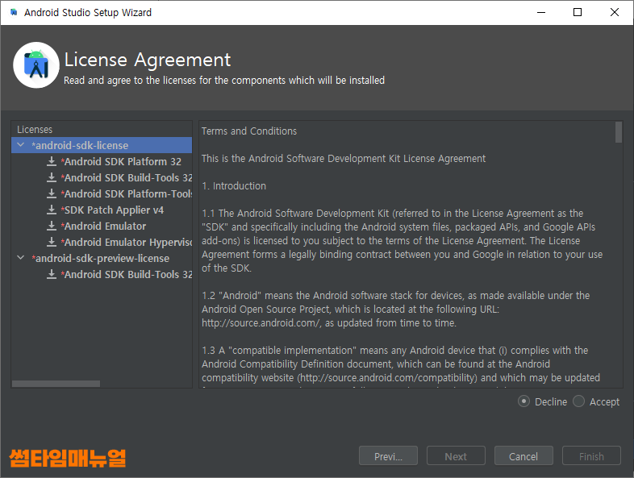Select SDK Patch Applier v4 item
The height and width of the screenshot is (478, 634).
click(112, 210)
